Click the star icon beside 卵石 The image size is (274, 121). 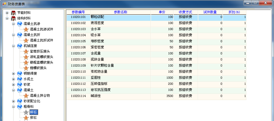tap(26, 118)
